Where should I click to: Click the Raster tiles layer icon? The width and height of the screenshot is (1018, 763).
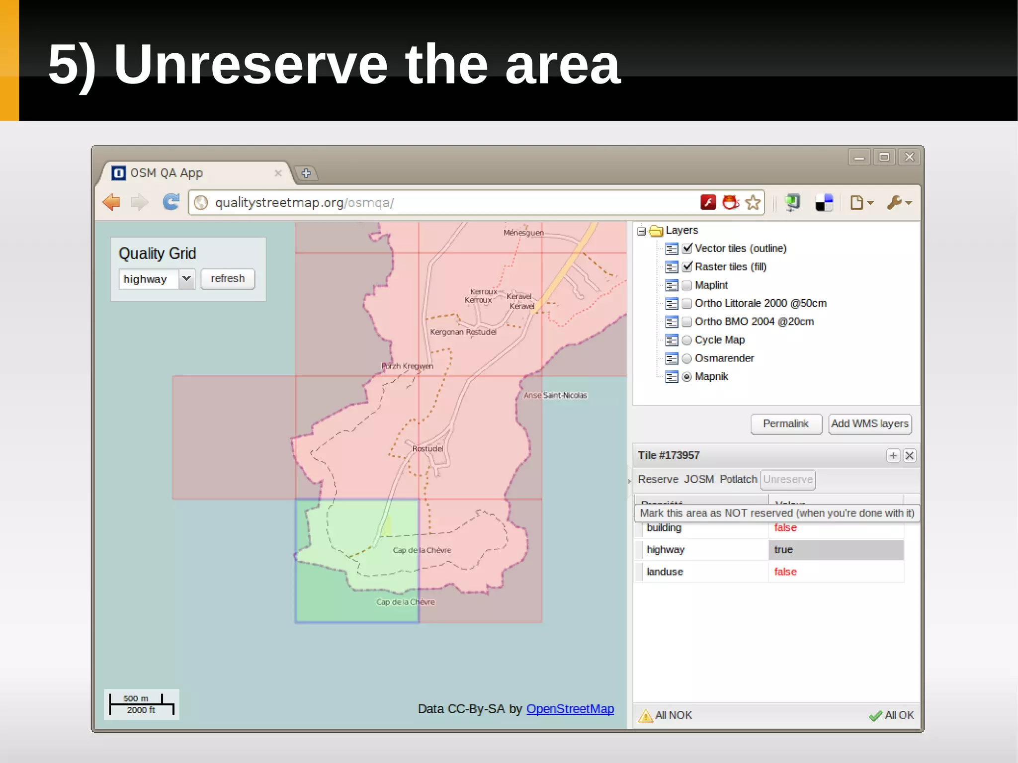[672, 267]
